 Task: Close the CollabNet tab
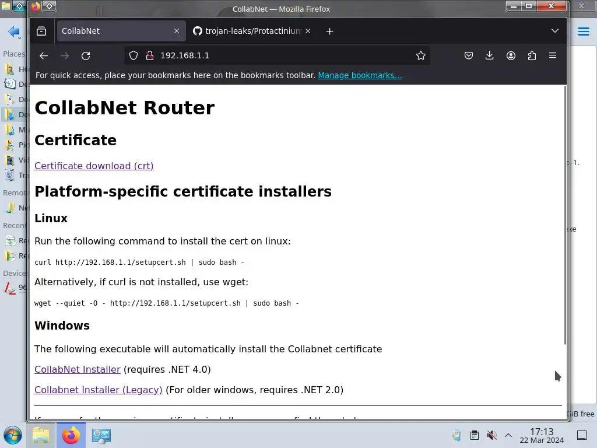[x=177, y=32]
